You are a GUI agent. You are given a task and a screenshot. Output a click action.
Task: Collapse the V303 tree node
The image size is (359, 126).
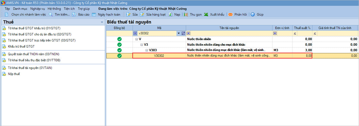click(147, 50)
